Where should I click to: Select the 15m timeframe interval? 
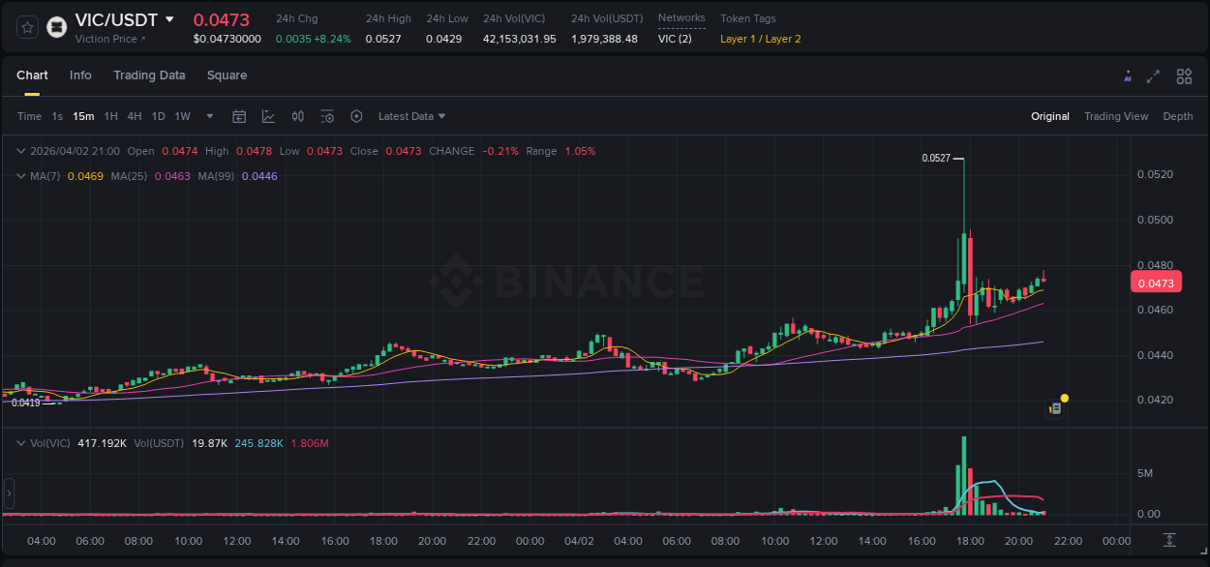[x=83, y=116]
